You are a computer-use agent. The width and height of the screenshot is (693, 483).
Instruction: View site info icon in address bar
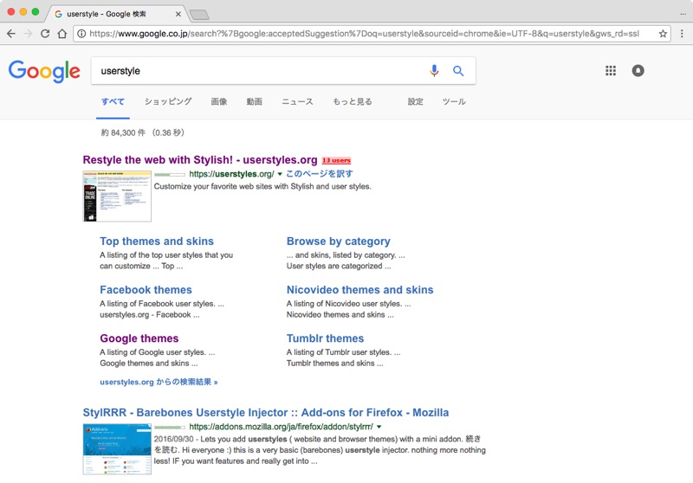[x=81, y=34]
